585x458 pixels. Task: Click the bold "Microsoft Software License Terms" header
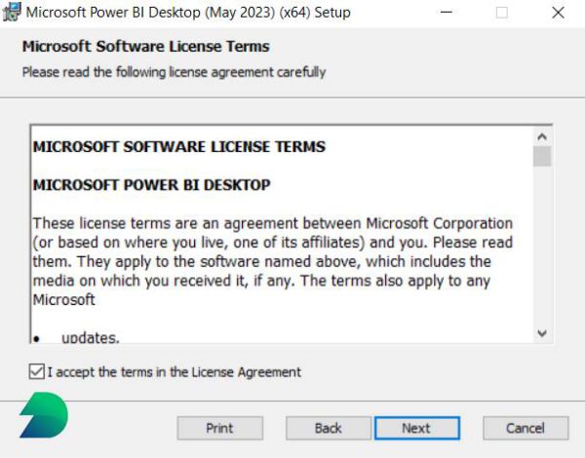pos(145,47)
